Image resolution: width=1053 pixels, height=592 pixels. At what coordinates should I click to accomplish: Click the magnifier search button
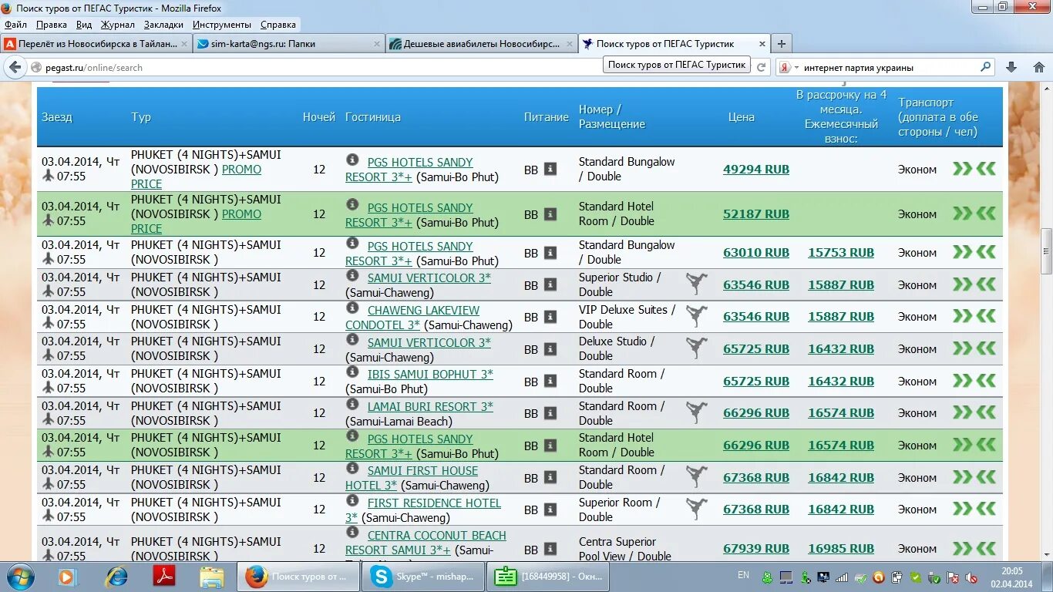(x=985, y=67)
